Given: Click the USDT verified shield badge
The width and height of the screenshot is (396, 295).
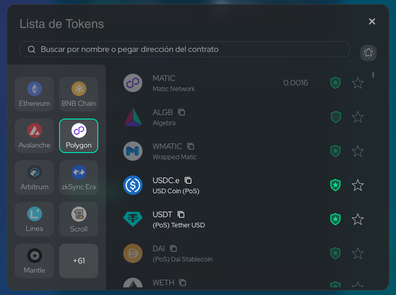Looking at the screenshot, I should [x=335, y=219].
